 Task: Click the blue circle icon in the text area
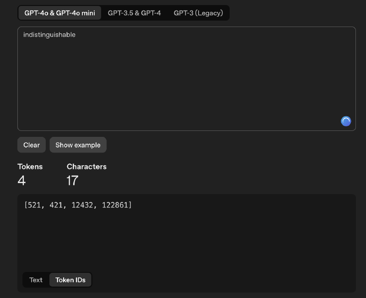tap(345, 121)
